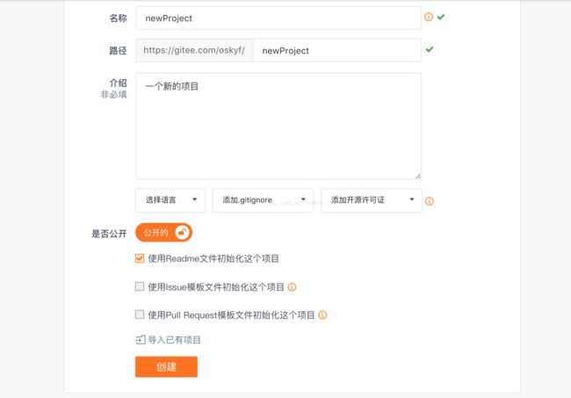Click the project name input field
Viewport: 571px width, 398px height.
(278, 18)
